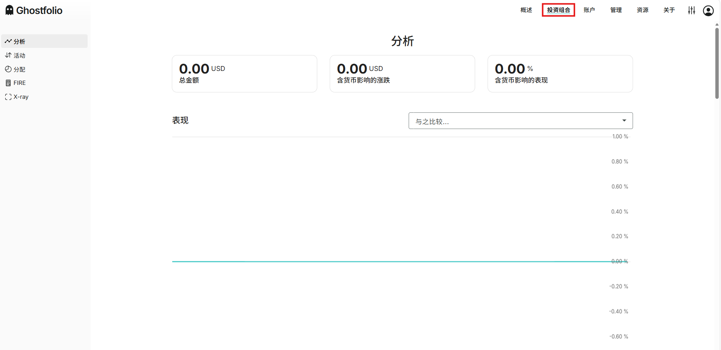This screenshot has width=721, height=350.
Task: Select 分配 label in the sidebar
Action: pyautogui.click(x=19, y=69)
